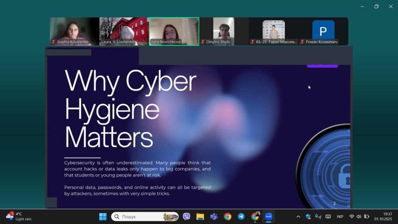Screen dimensions: 398x224
Task: Open File Explorer from the taskbar
Action: tap(200, 217)
